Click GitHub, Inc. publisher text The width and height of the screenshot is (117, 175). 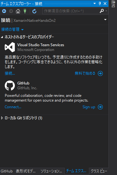(x=27, y=88)
